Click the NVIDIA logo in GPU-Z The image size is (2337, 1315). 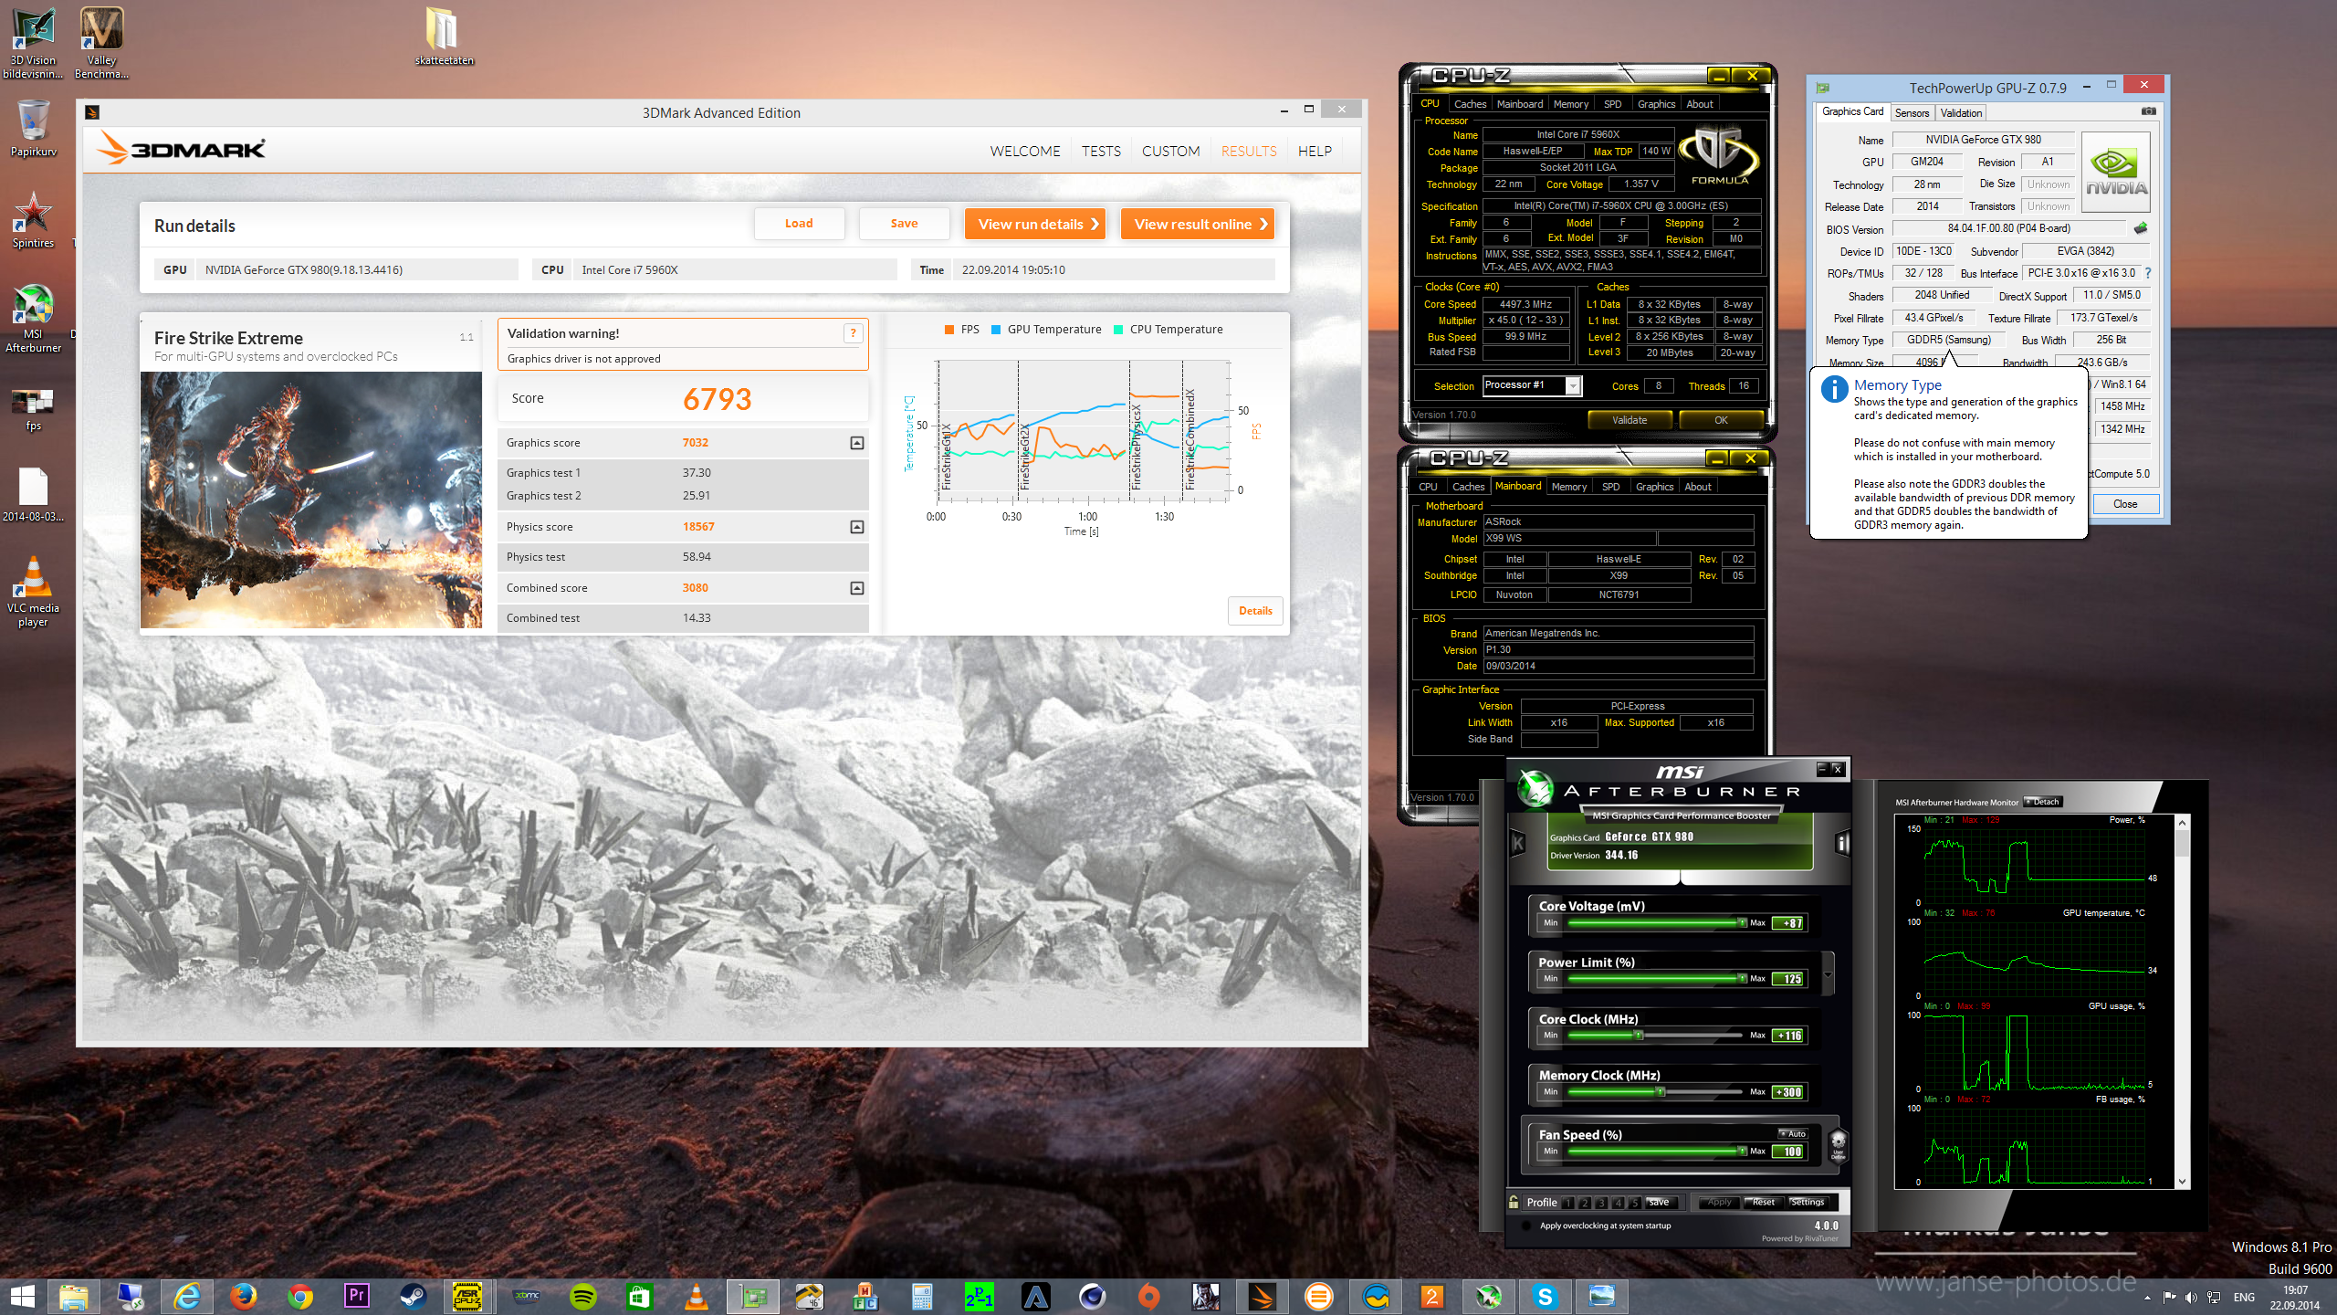2116,172
